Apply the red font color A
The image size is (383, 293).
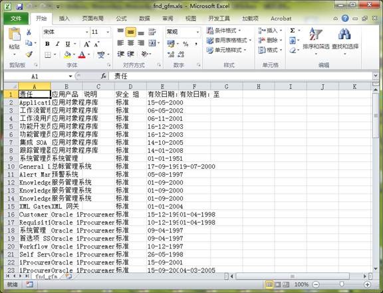[x=82, y=54]
